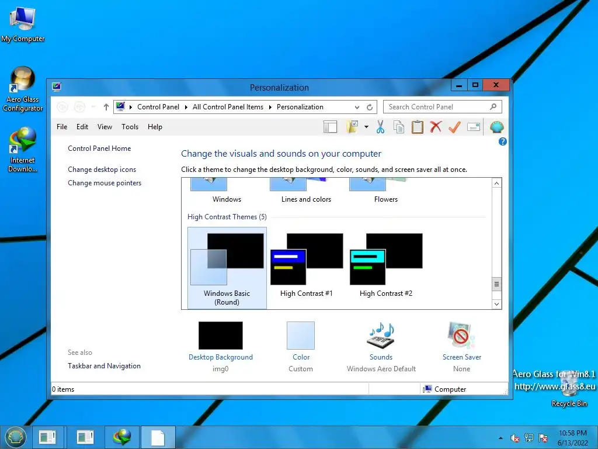Click the Search Control Panel field
Image resolution: width=598 pixels, height=449 pixels.
click(443, 107)
